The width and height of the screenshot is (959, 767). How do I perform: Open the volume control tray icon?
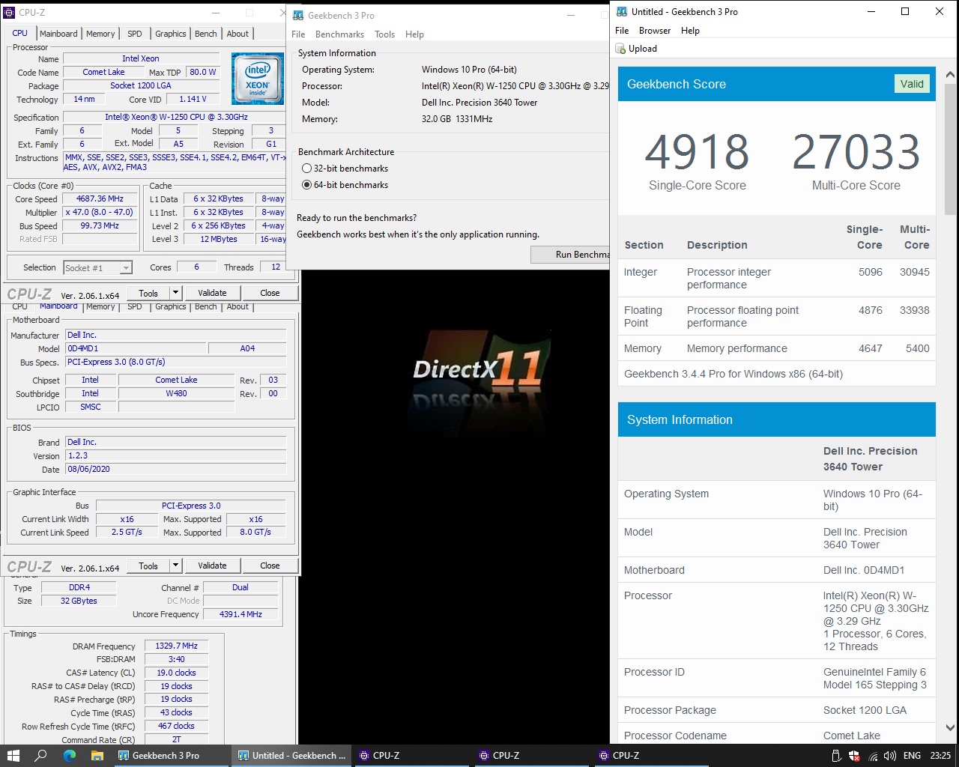[x=890, y=756]
